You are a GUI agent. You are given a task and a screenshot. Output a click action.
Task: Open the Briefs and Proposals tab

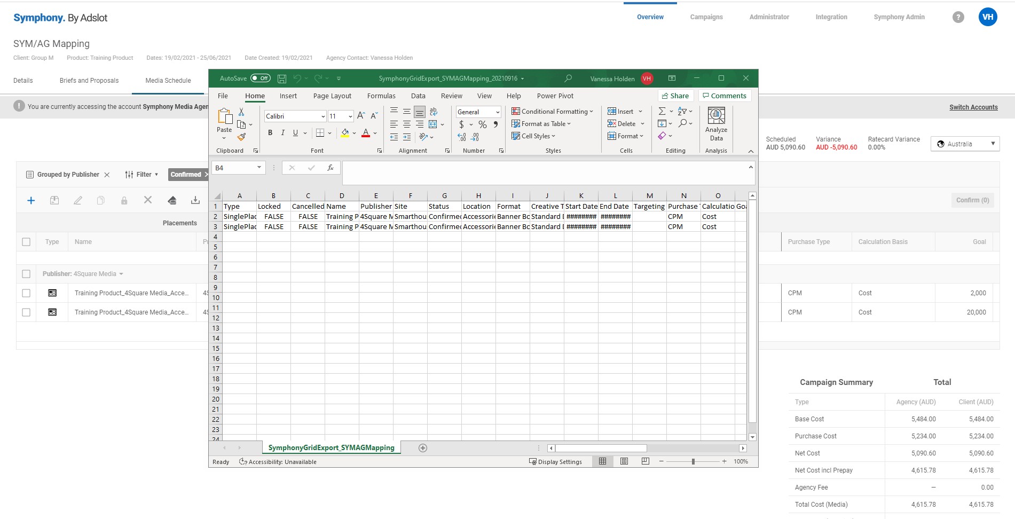[x=89, y=81]
